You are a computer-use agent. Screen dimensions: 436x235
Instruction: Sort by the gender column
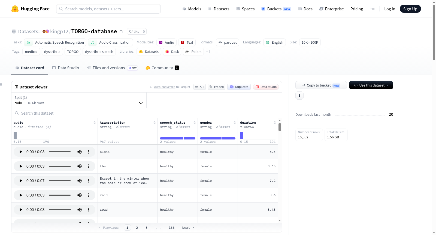click(235, 123)
